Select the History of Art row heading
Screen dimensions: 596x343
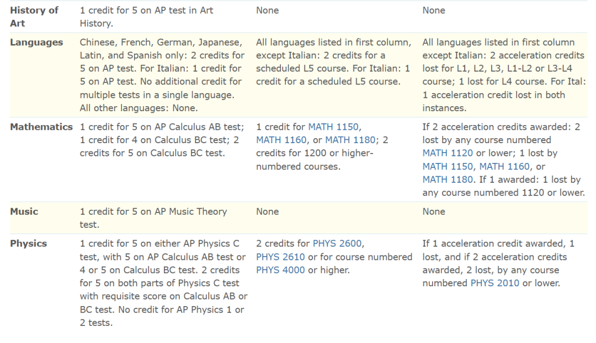(34, 17)
